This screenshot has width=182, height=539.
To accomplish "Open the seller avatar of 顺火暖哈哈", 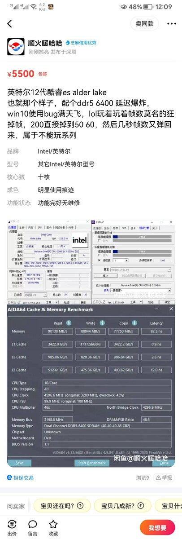I will 16,47.
